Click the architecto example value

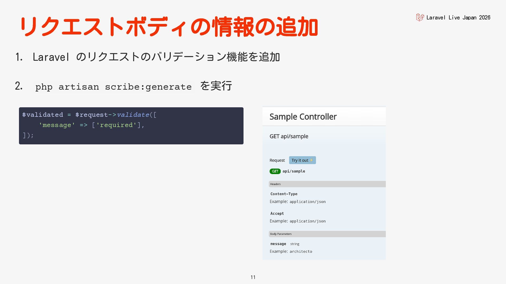(x=301, y=251)
